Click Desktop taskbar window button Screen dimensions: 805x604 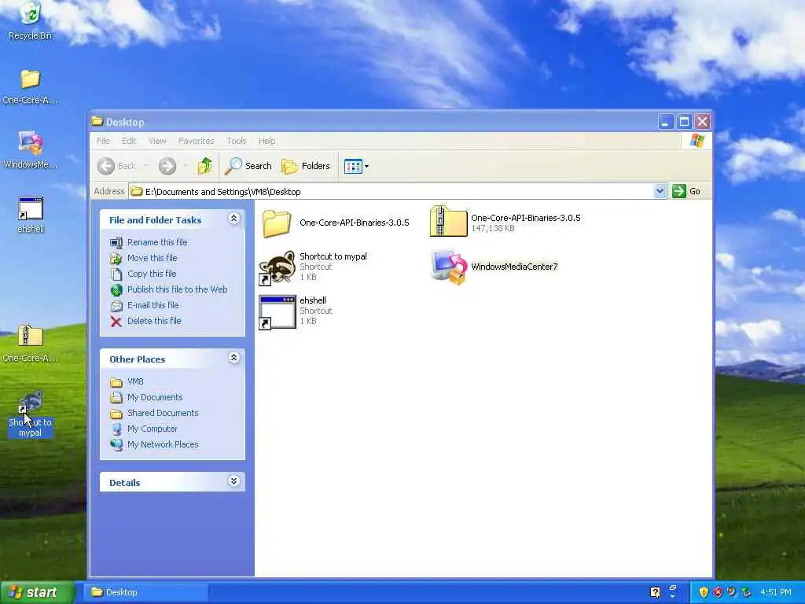click(x=145, y=592)
